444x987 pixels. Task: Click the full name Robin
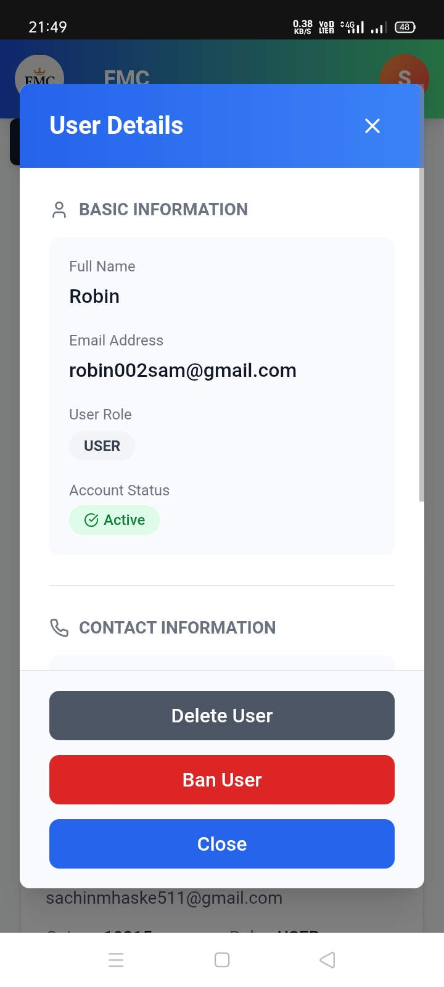click(94, 297)
